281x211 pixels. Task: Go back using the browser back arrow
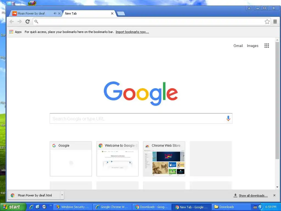(12, 22)
